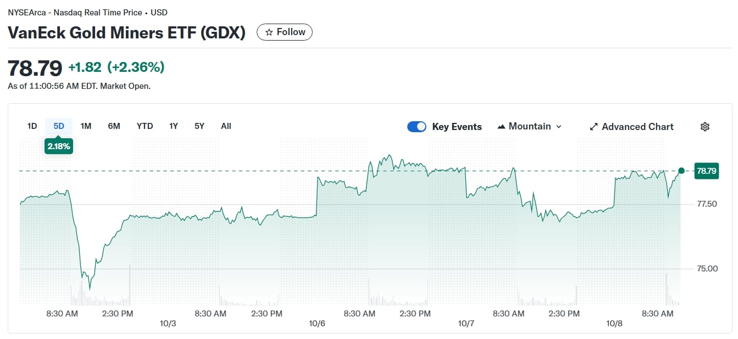Click the +1.82 price change value
The image size is (738, 339).
pyautogui.click(x=85, y=67)
